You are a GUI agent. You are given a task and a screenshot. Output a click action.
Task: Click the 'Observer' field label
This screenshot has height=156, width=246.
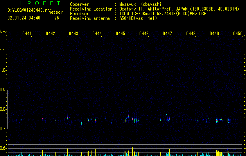[x=79, y=4]
